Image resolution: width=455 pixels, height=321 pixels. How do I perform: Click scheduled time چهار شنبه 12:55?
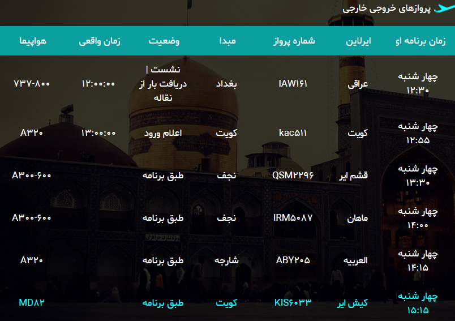point(418,133)
